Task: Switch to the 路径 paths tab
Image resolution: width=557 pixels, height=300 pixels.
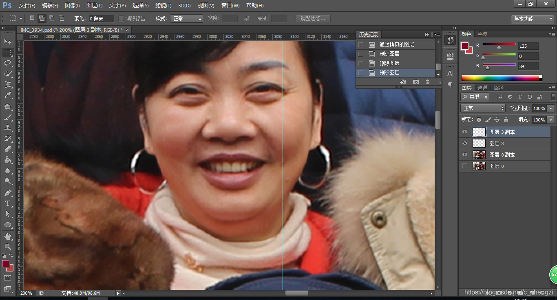Action: click(x=499, y=88)
